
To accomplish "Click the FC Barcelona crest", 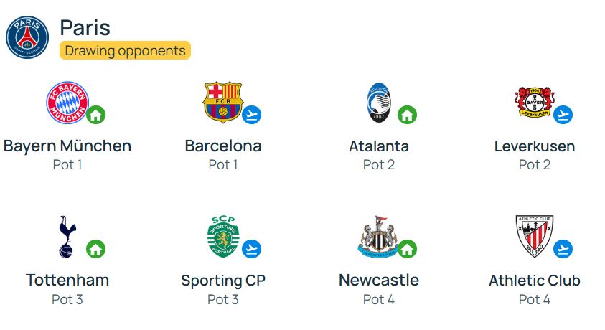I will tap(223, 102).
